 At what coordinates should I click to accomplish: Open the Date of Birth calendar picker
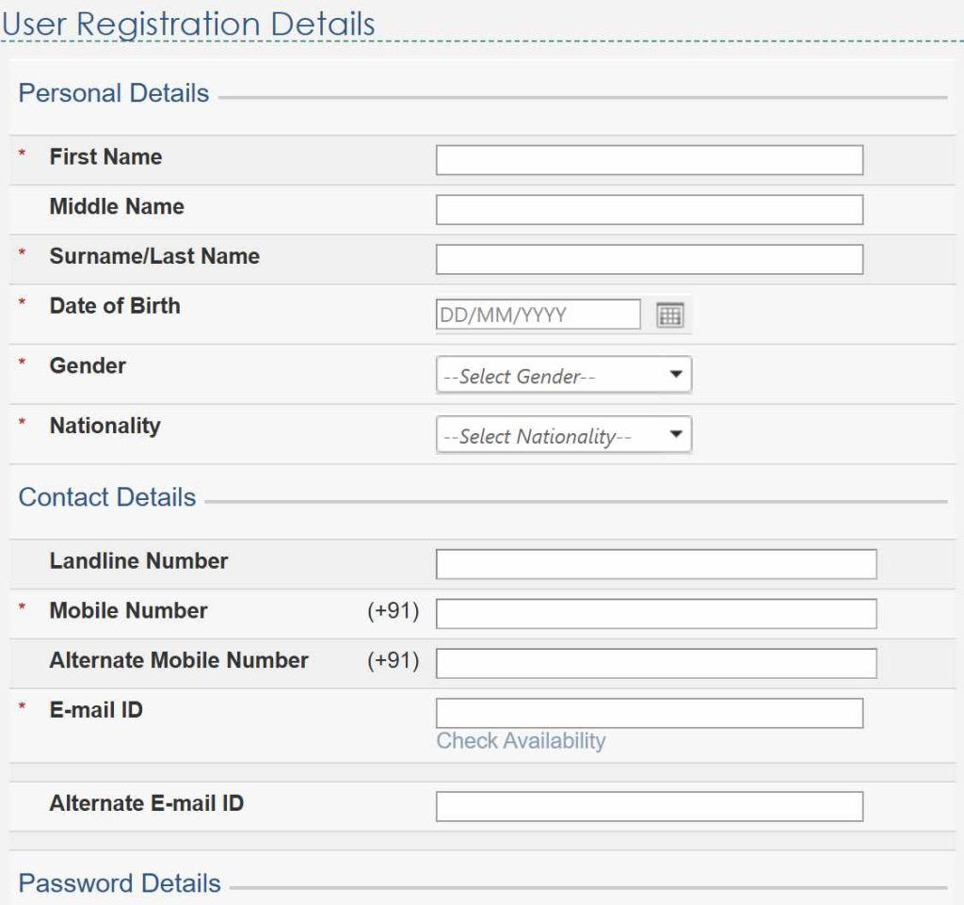click(669, 315)
